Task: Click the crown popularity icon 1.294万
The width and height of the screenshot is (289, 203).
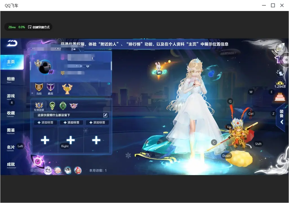Action: (x=280, y=85)
